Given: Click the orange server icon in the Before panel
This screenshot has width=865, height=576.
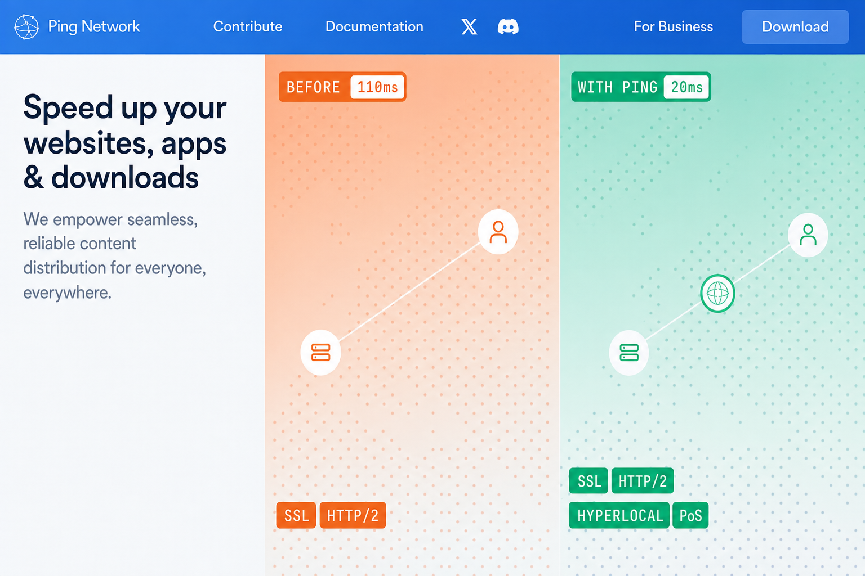Looking at the screenshot, I should pos(321,353).
